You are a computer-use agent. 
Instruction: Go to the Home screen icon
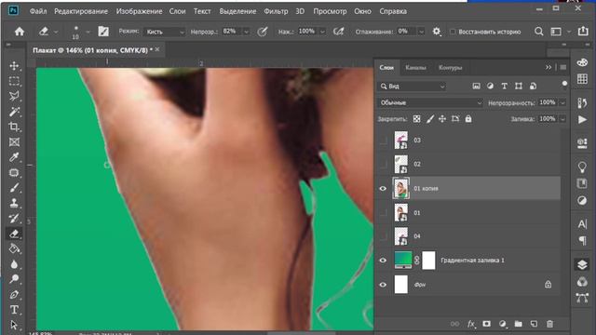pyautogui.click(x=20, y=32)
